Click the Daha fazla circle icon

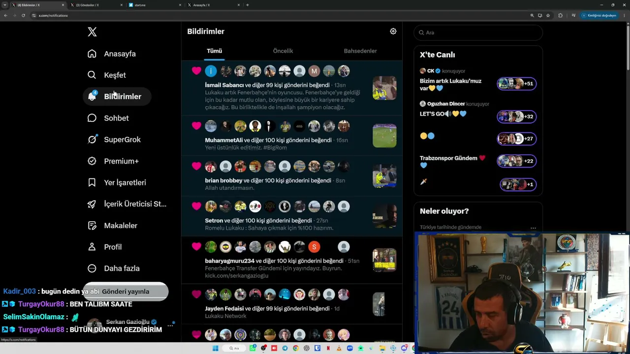(x=92, y=268)
